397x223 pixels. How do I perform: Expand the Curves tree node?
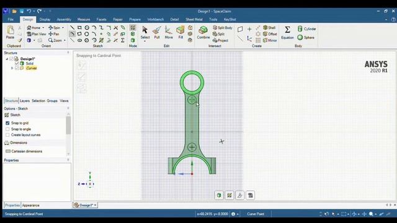pyautogui.click(x=12, y=68)
